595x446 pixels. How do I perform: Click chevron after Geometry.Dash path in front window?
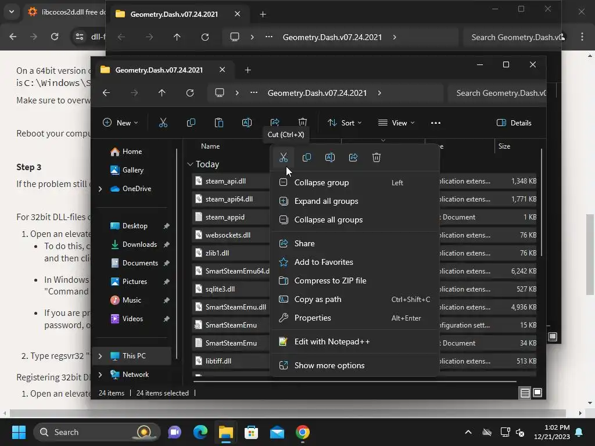(379, 93)
